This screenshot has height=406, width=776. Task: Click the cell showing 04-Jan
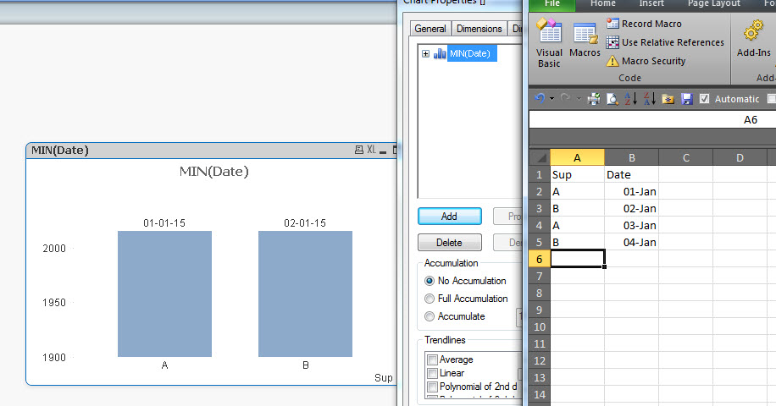(631, 243)
